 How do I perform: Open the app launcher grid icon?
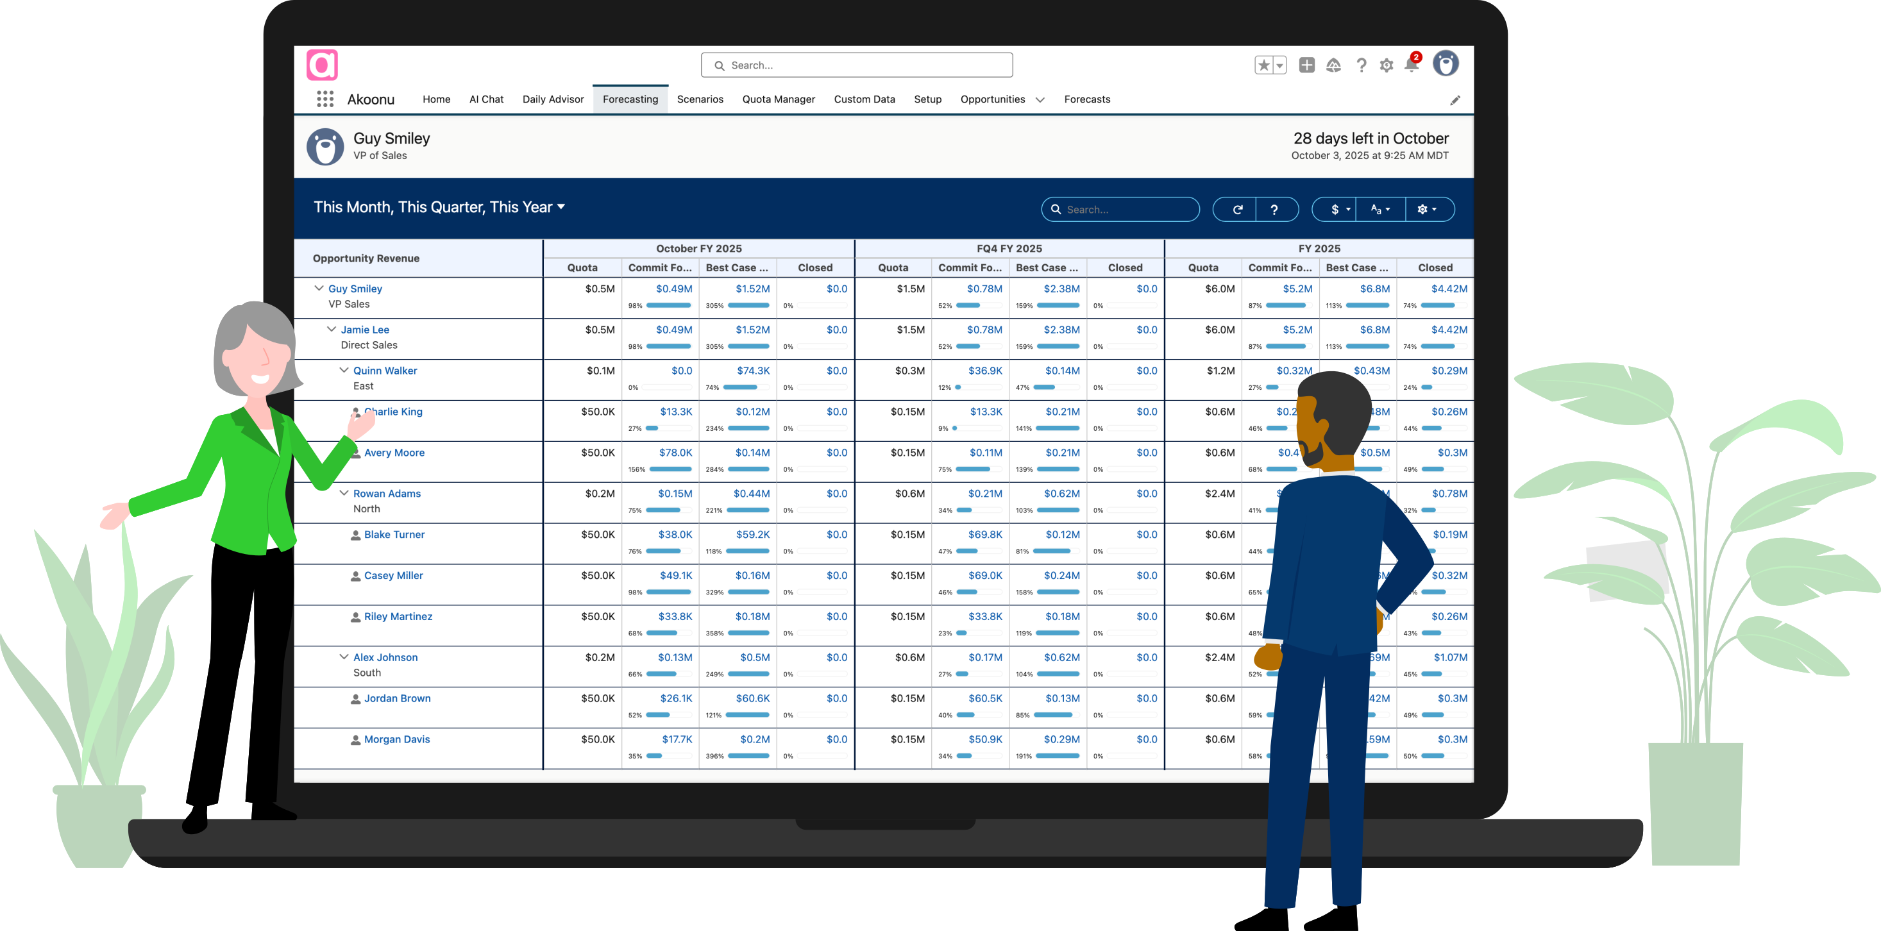[325, 99]
